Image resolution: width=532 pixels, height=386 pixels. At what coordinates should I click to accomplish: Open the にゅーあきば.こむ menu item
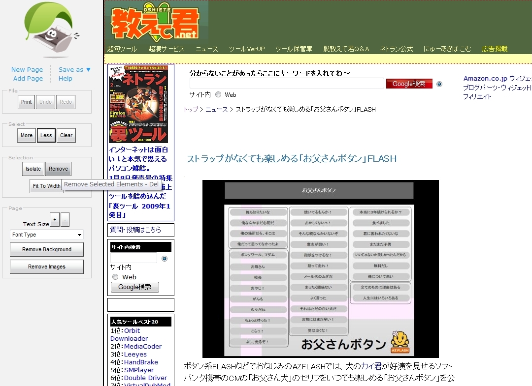point(447,49)
